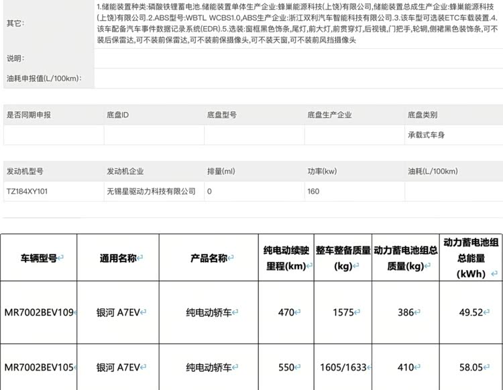Click the 排量(ml) column header
Image resolution: width=503 pixels, height=390 pixels.
tap(221, 172)
